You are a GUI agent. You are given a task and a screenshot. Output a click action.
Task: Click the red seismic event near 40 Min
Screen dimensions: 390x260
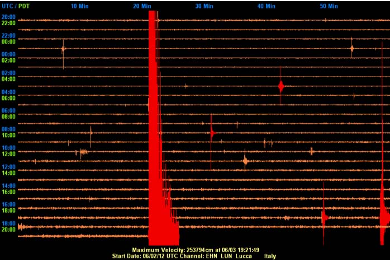point(281,85)
